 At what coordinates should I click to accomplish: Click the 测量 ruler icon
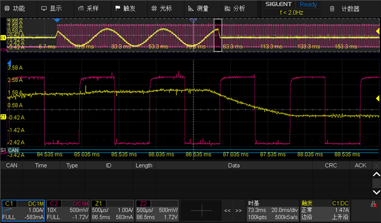click(190, 9)
